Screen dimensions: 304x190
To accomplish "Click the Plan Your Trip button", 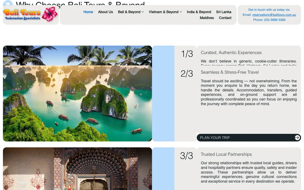I will (x=249, y=137).
